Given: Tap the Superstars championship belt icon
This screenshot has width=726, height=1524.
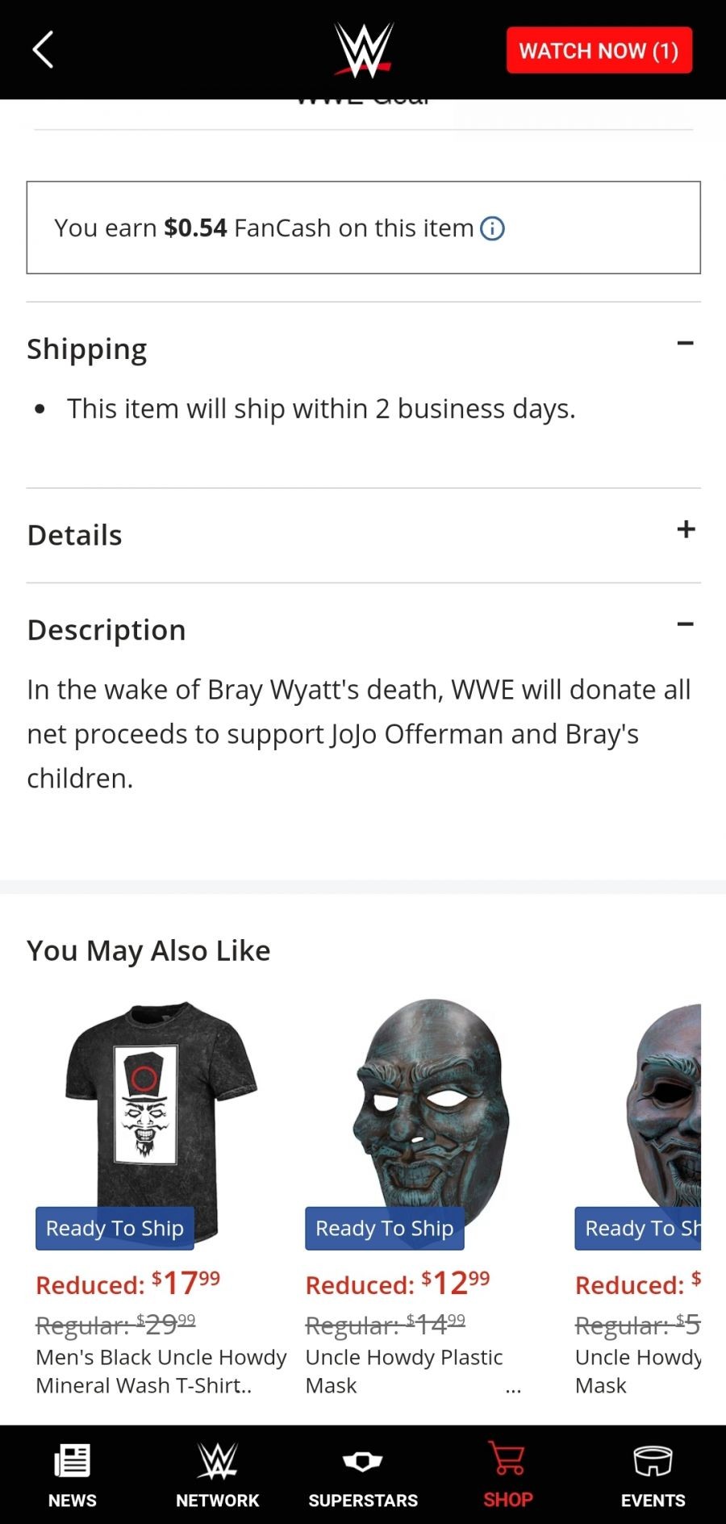Looking at the screenshot, I should click(x=363, y=1460).
